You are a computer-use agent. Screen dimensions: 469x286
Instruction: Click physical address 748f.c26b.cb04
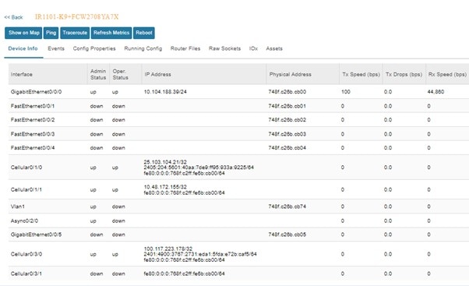pyautogui.click(x=287, y=148)
